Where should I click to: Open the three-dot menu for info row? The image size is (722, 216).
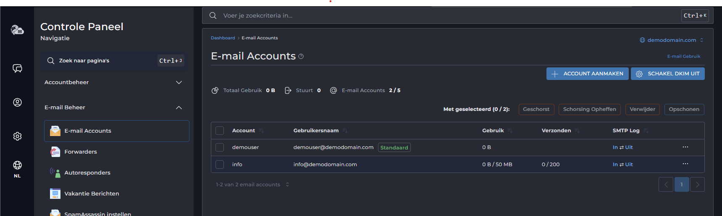click(685, 164)
